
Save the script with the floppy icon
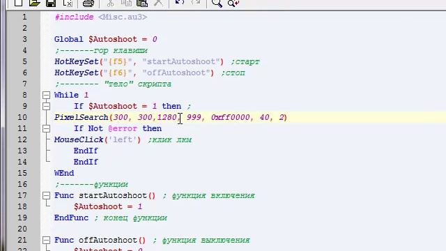click(x=51, y=3)
